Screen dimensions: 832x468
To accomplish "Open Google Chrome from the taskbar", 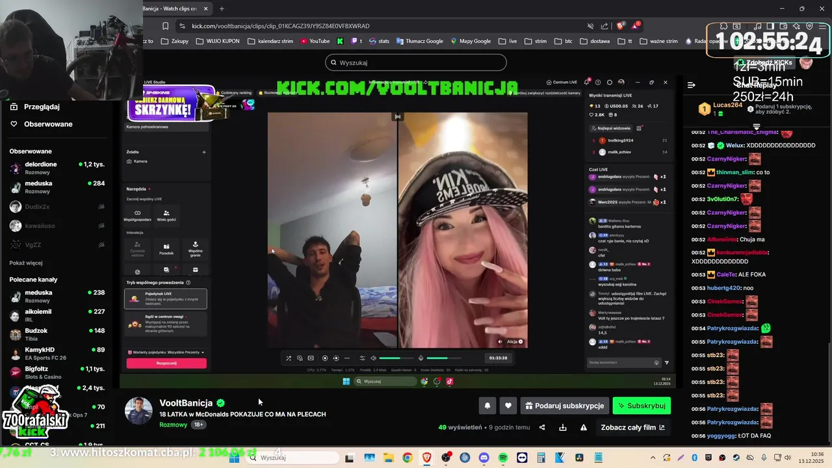I will pos(407,458).
